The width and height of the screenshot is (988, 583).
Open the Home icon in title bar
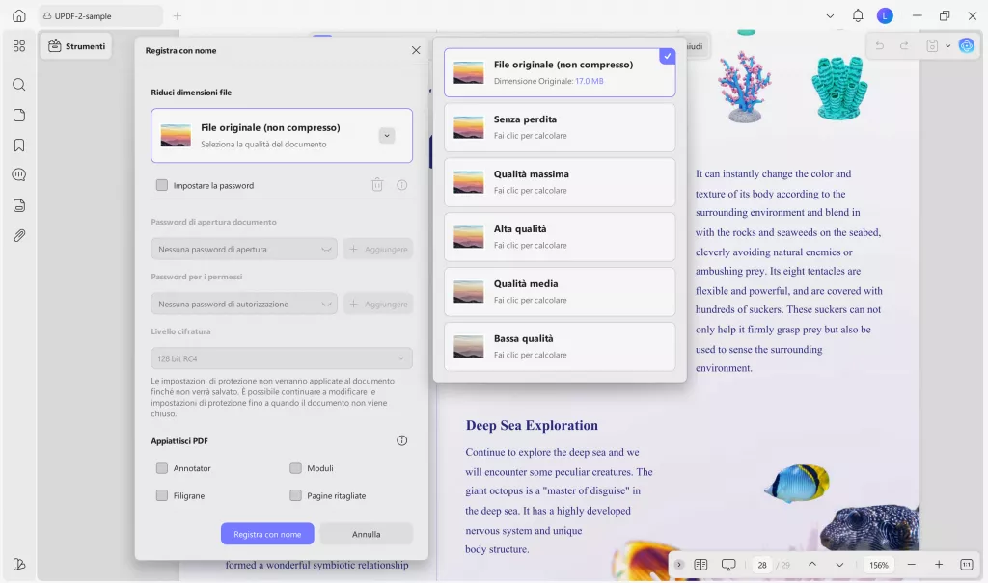pyautogui.click(x=19, y=15)
